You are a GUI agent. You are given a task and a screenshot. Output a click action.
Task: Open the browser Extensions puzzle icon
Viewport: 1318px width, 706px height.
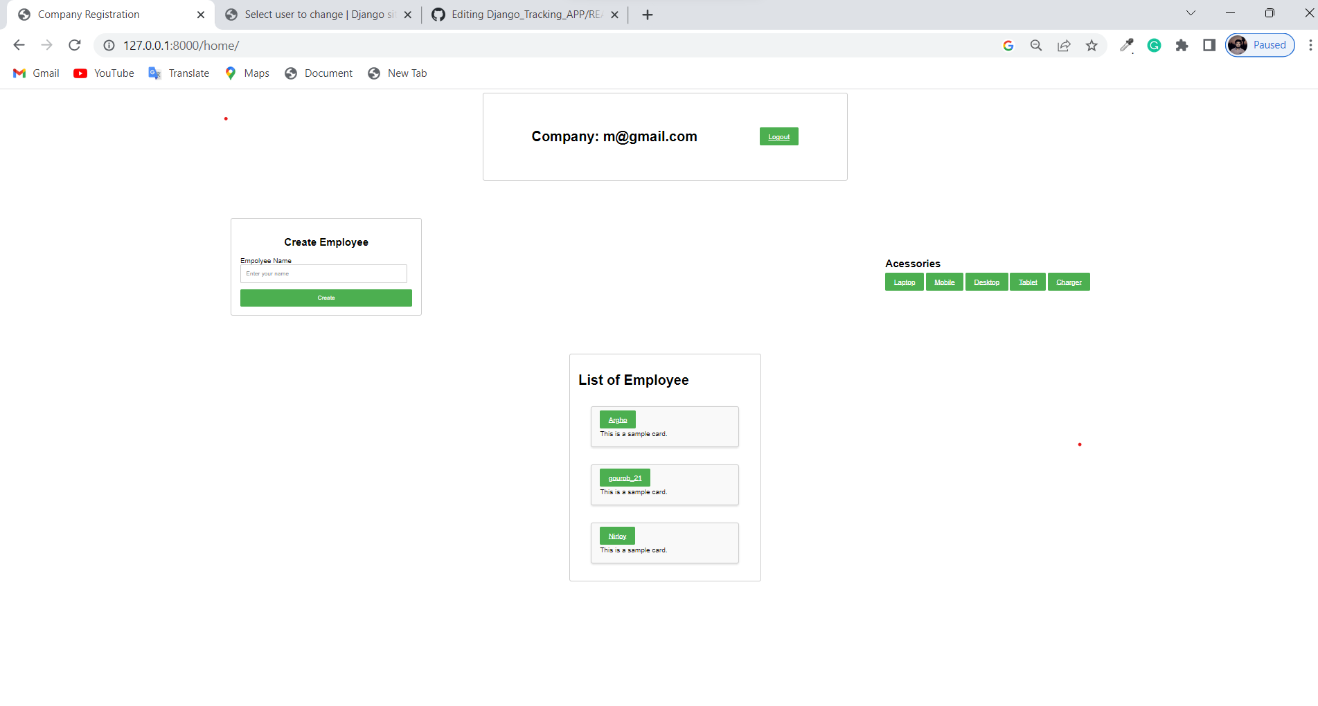click(x=1182, y=45)
